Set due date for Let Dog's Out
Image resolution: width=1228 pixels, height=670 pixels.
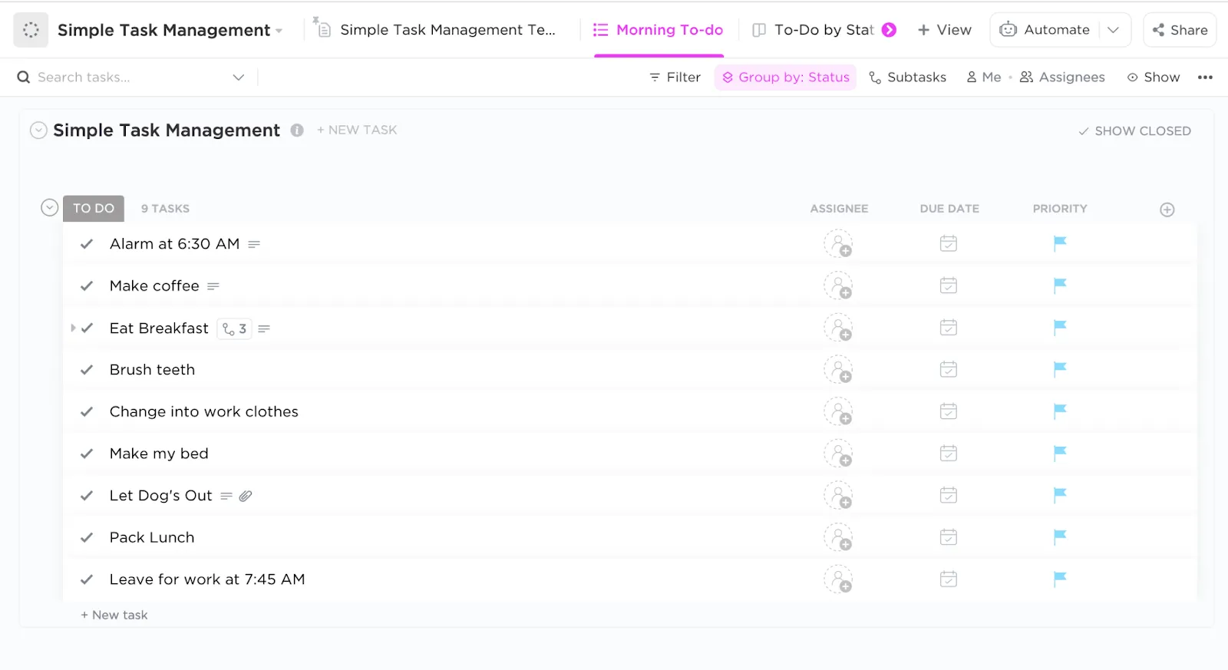949,495
